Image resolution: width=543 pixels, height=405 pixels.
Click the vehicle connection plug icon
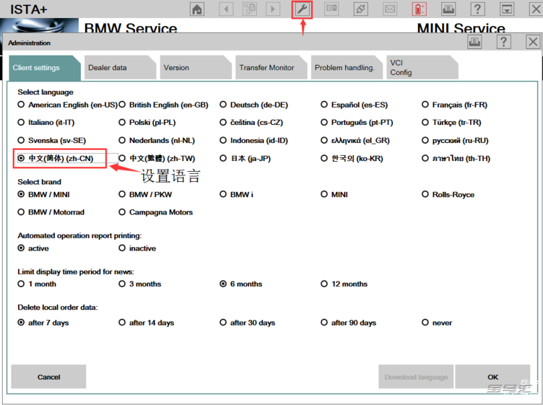pos(360,9)
